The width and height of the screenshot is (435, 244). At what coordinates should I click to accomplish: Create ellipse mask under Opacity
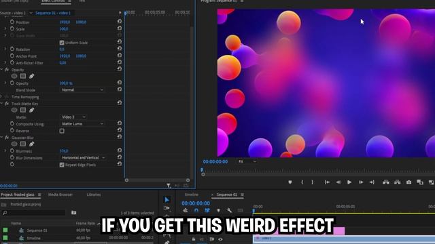coord(14,76)
